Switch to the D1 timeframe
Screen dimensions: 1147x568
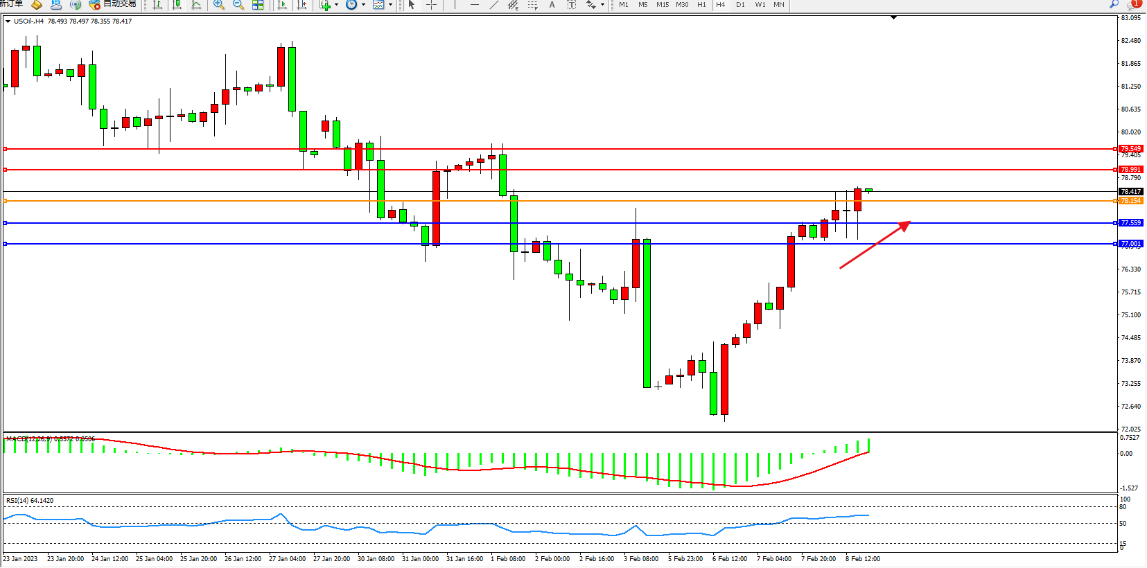(x=740, y=5)
